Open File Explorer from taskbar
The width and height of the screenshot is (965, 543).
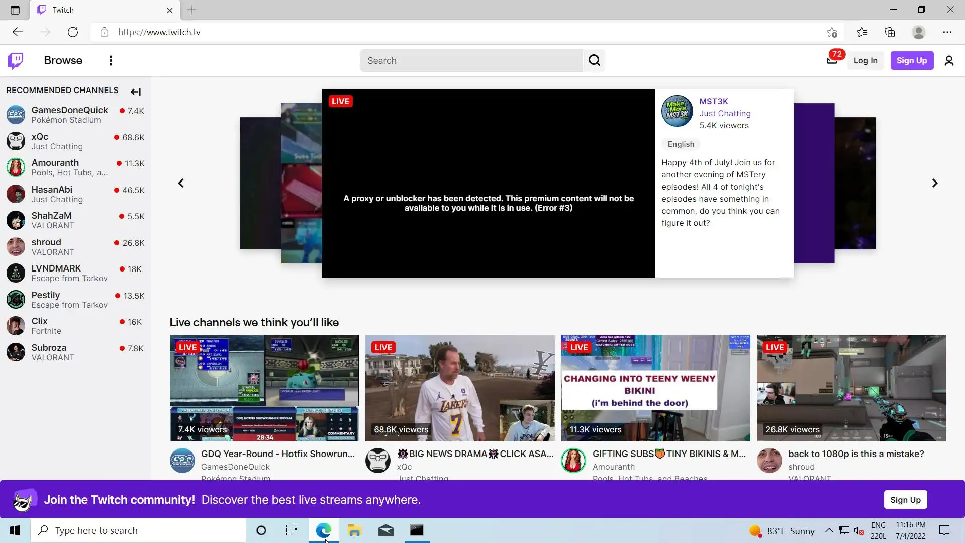coord(354,530)
